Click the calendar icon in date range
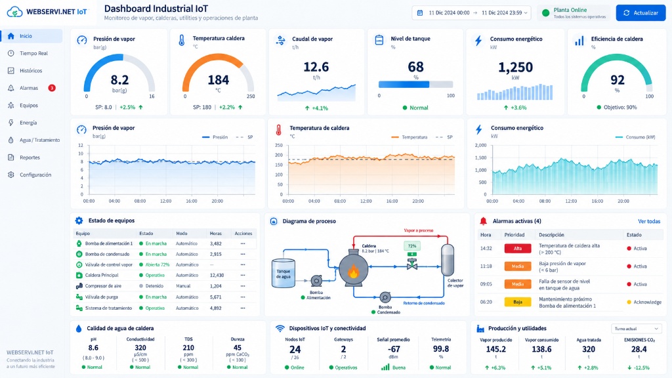672x378 pixels. [x=420, y=13]
